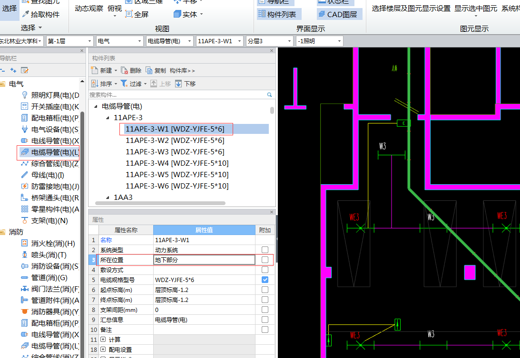This screenshot has height=358, width=520.
Task: Collapse the 11APE-3 tree branch
Action: point(107,117)
